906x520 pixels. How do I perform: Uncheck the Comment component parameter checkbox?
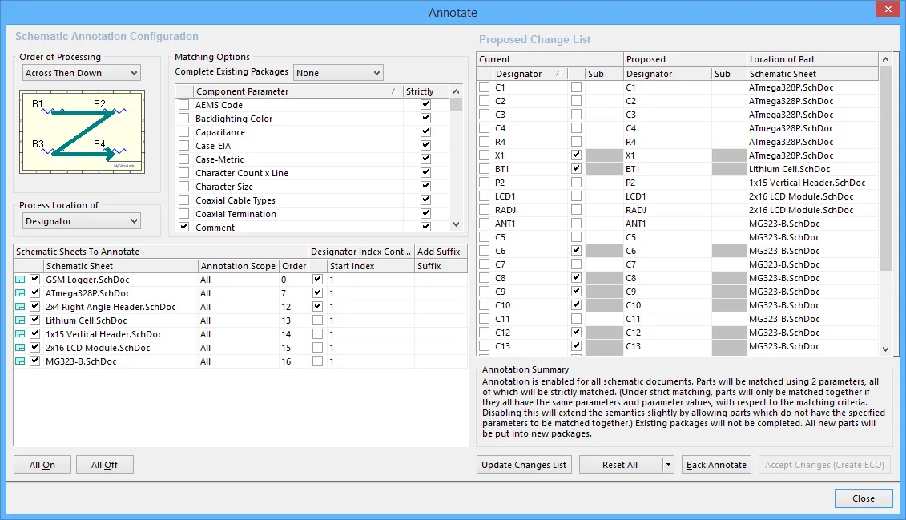(x=184, y=228)
